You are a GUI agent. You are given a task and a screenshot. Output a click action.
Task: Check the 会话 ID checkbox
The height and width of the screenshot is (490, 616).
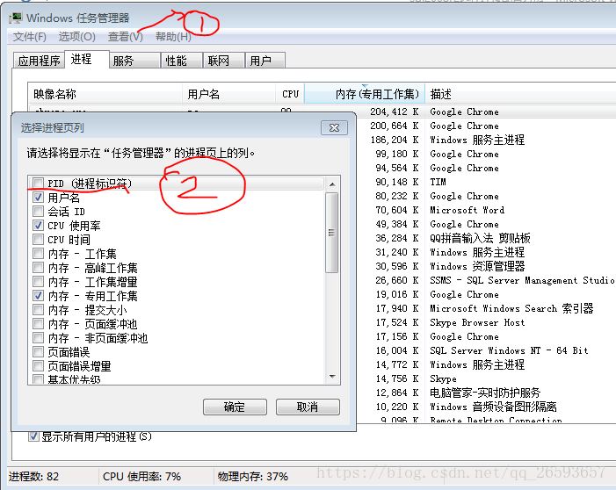tap(38, 212)
